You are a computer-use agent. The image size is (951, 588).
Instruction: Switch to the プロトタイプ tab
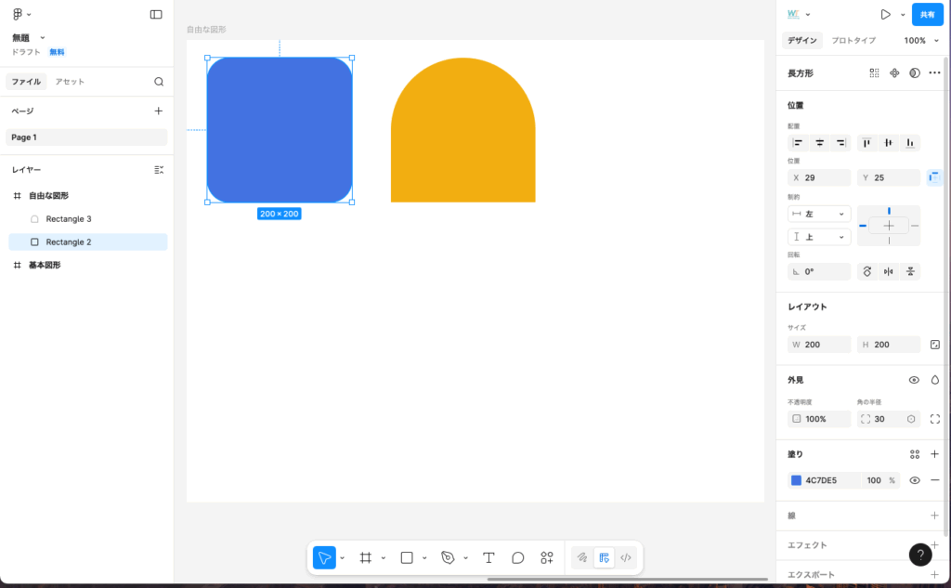[853, 41]
